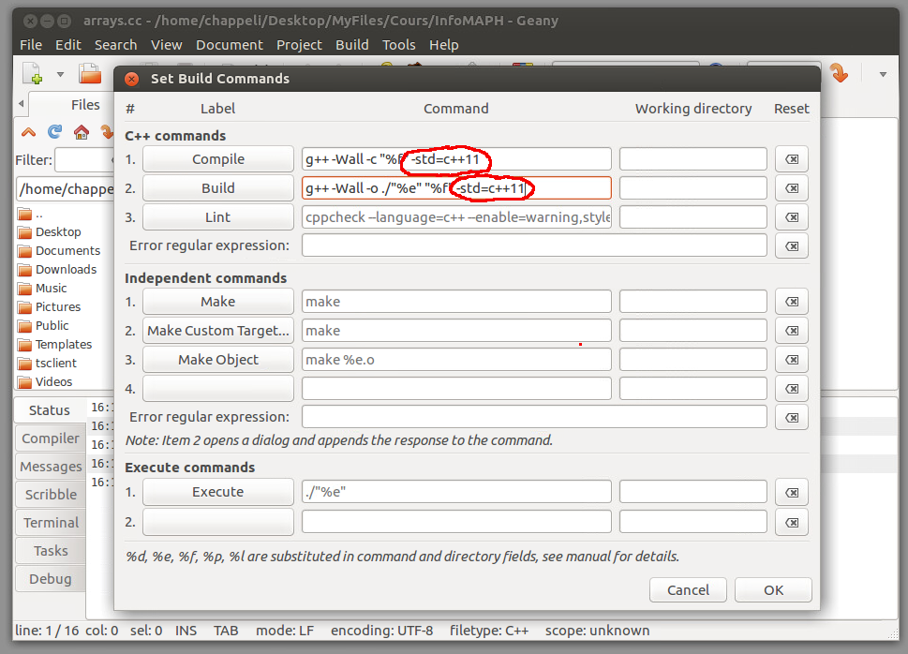Focus the Build command field
Image resolution: width=908 pixels, height=654 pixels.
(x=456, y=188)
